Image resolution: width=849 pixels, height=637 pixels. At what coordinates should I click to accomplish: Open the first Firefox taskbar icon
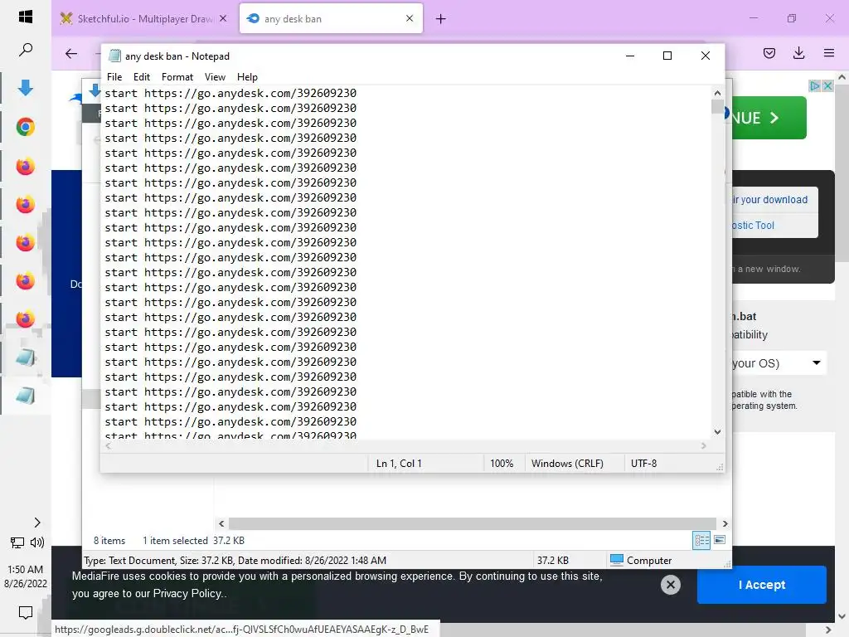26,166
